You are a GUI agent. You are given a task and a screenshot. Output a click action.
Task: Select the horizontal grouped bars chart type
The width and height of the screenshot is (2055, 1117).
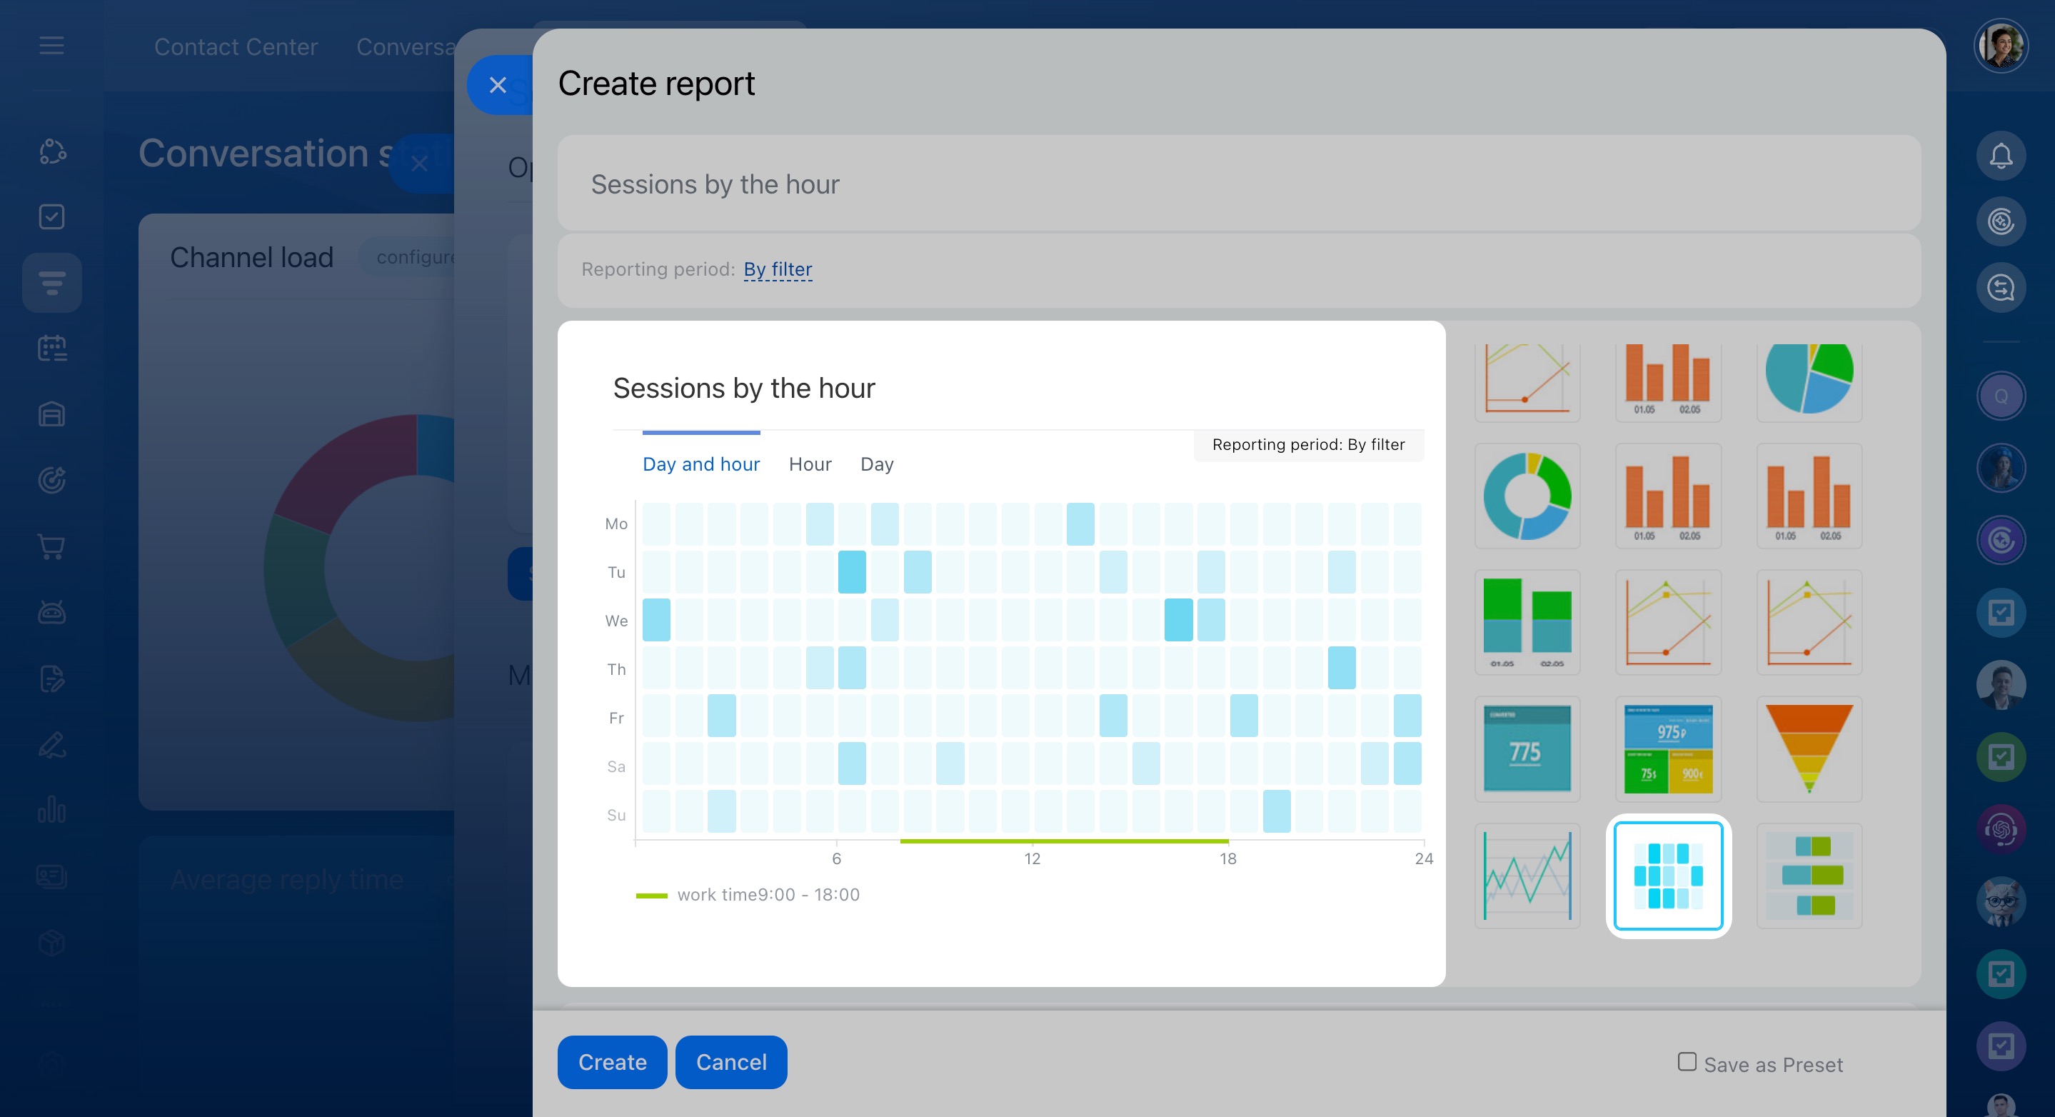tap(1809, 876)
